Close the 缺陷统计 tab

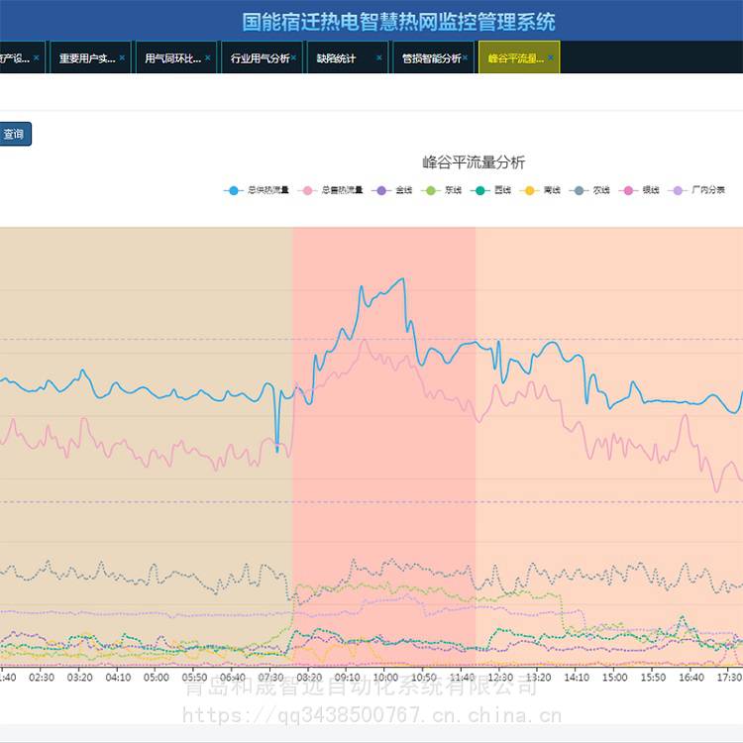click(379, 57)
